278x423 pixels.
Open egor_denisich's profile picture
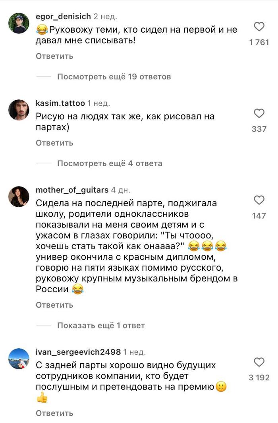click(x=19, y=23)
